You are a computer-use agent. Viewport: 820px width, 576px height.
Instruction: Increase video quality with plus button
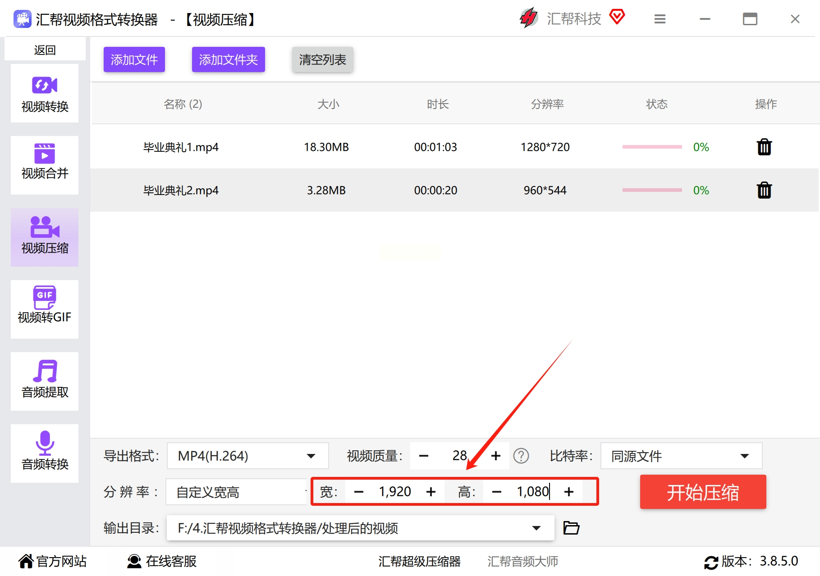(496, 456)
